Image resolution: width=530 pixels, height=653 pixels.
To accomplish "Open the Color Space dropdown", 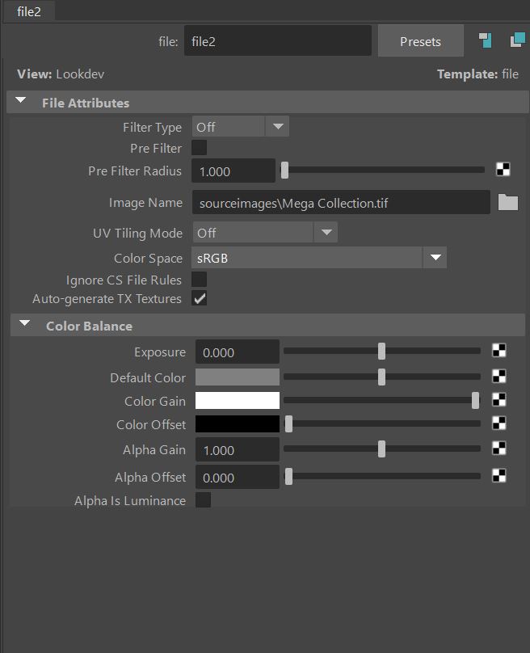I will click(x=319, y=258).
